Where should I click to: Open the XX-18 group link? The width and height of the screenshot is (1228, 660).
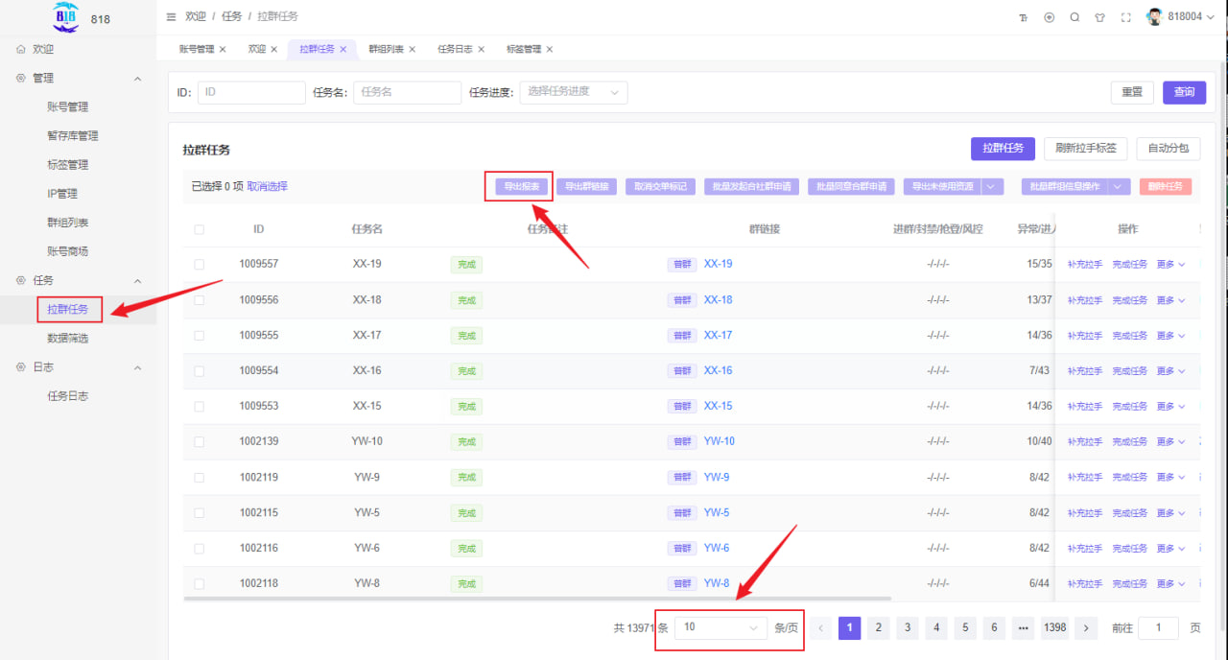(718, 300)
